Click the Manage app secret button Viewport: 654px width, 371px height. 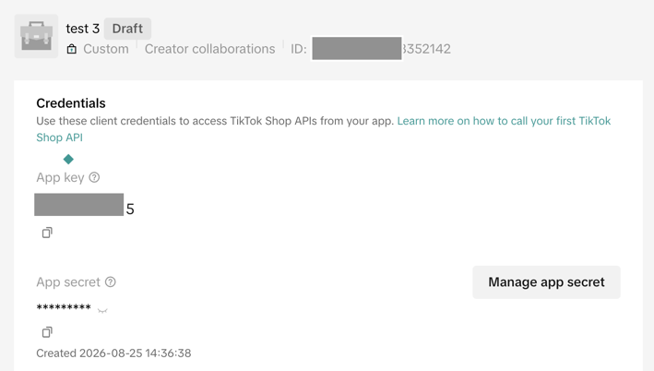[x=546, y=282]
